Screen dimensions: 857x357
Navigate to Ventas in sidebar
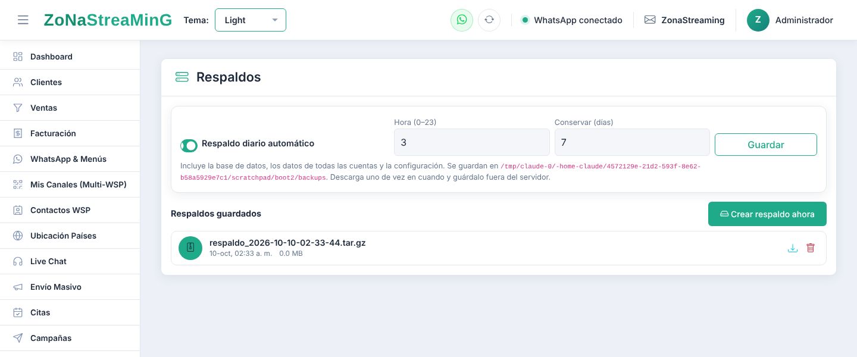coord(70,108)
